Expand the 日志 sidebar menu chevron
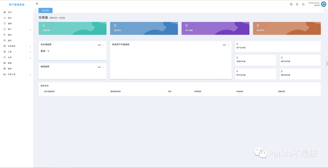This screenshot has height=168, width=328. (x=30, y=58)
